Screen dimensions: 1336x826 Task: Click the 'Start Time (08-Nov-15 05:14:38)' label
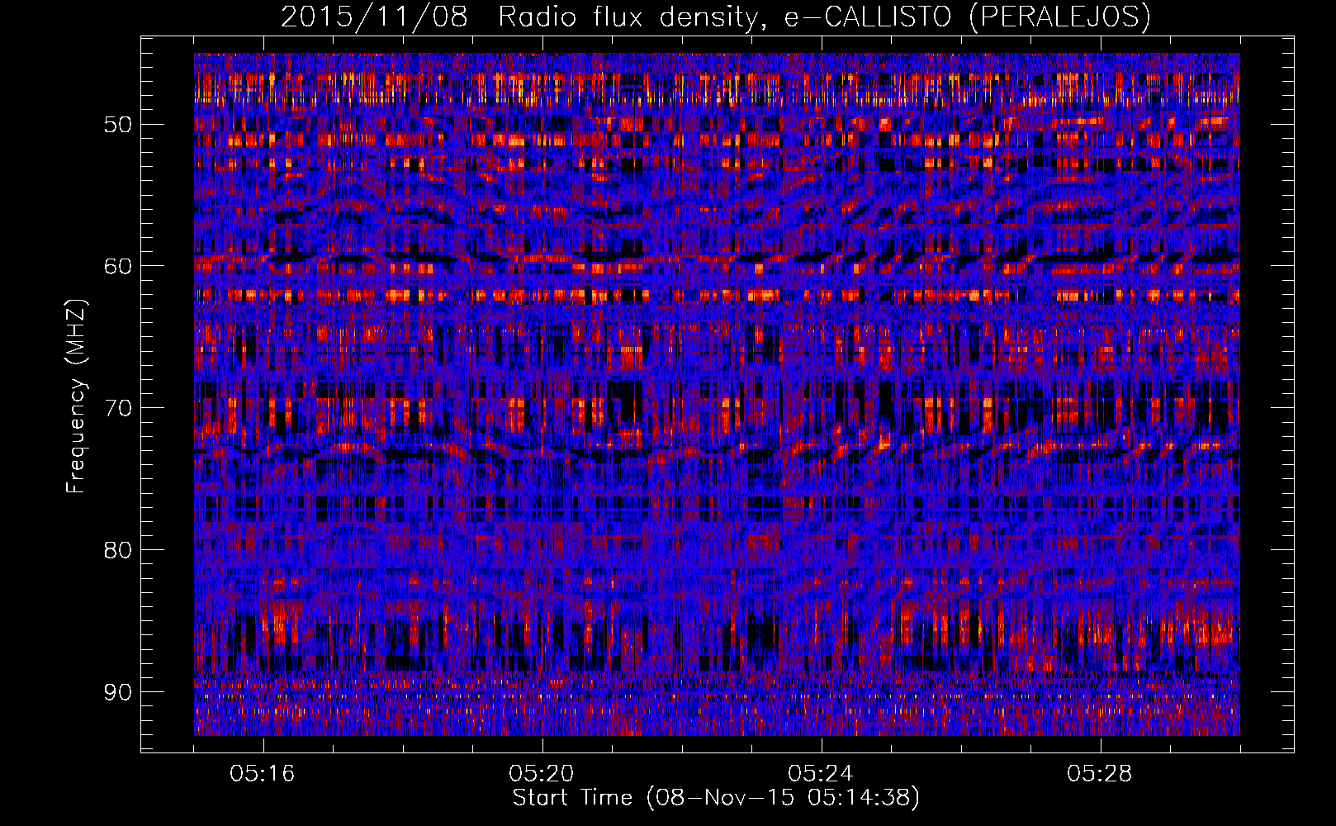coord(716,798)
